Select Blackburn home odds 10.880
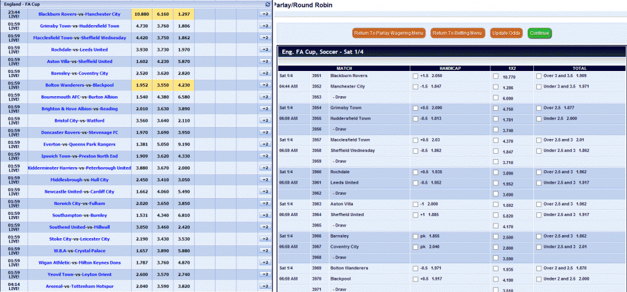 click(x=142, y=14)
